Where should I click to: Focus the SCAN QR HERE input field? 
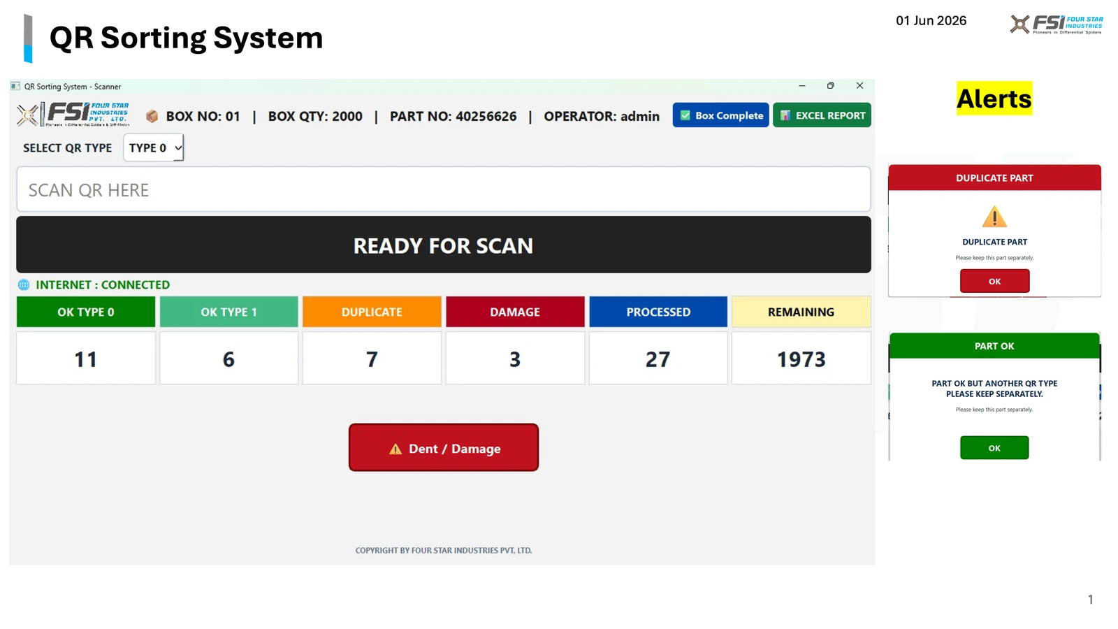[444, 189]
